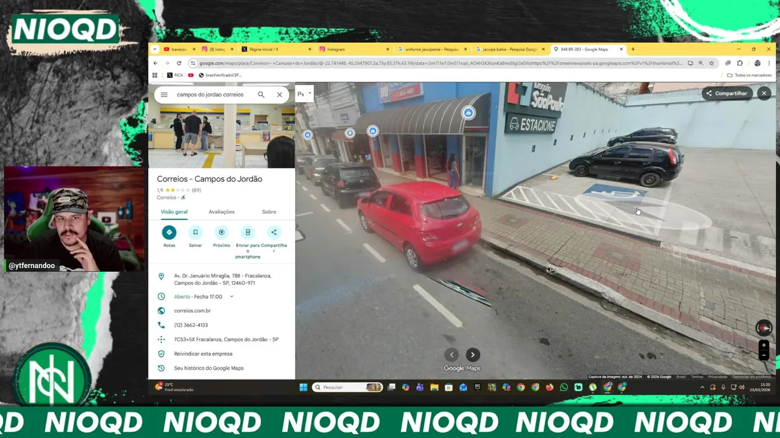This screenshot has height=438, width=780.
Task: Click the Compartilhar icon in place panel
Action: pyautogui.click(x=274, y=232)
